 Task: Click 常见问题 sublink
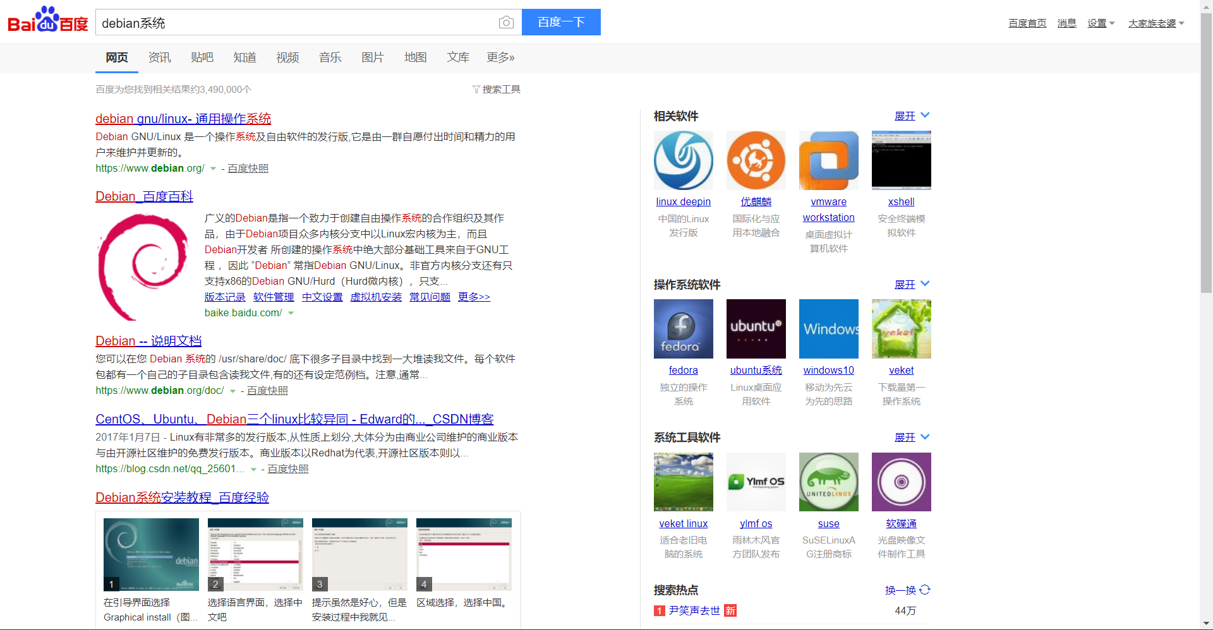click(430, 297)
